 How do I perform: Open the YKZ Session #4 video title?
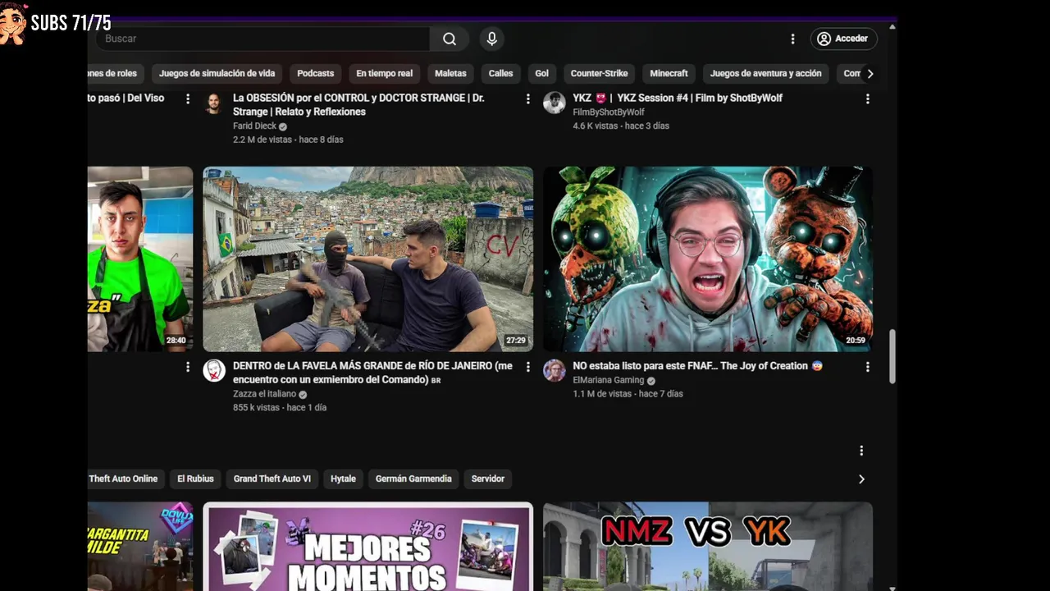point(678,98)
